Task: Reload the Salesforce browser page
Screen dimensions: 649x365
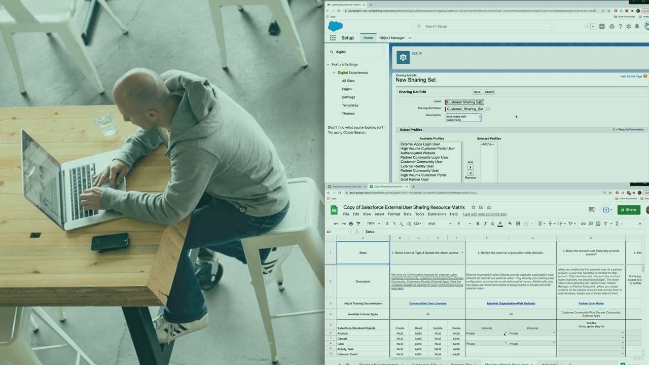Action: [x=340, y=11]
